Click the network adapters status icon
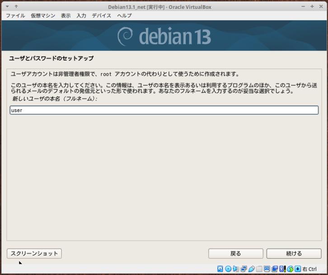Image resolution: width=328 pixels, height=275 pixels. pos(244,269)
